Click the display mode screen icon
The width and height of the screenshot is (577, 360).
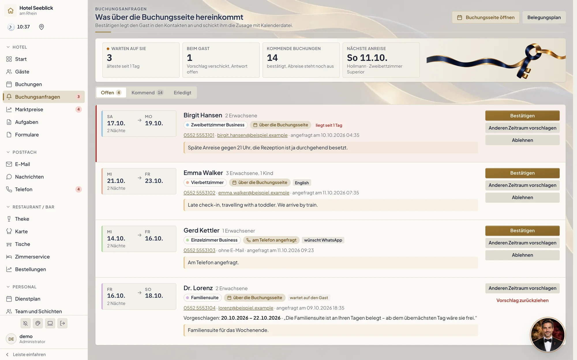coord(50,323)
